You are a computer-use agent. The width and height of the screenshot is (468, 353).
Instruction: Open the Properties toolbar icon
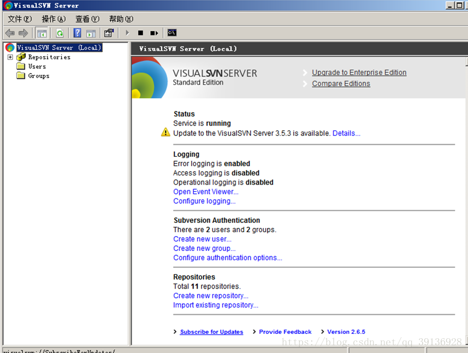coord(109,33)
